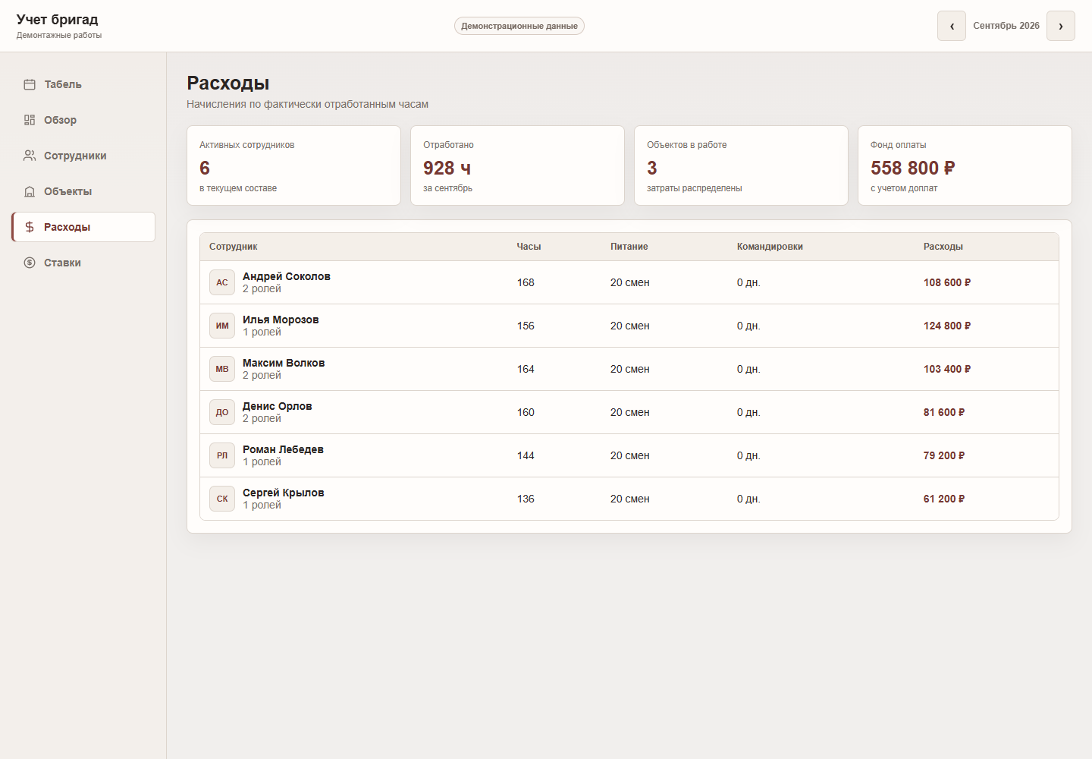Navigate to Сотрудники in the sidebar
The width and height of the screenshot is (1092, 759).
pyautogui.click(x=83, y=156)
